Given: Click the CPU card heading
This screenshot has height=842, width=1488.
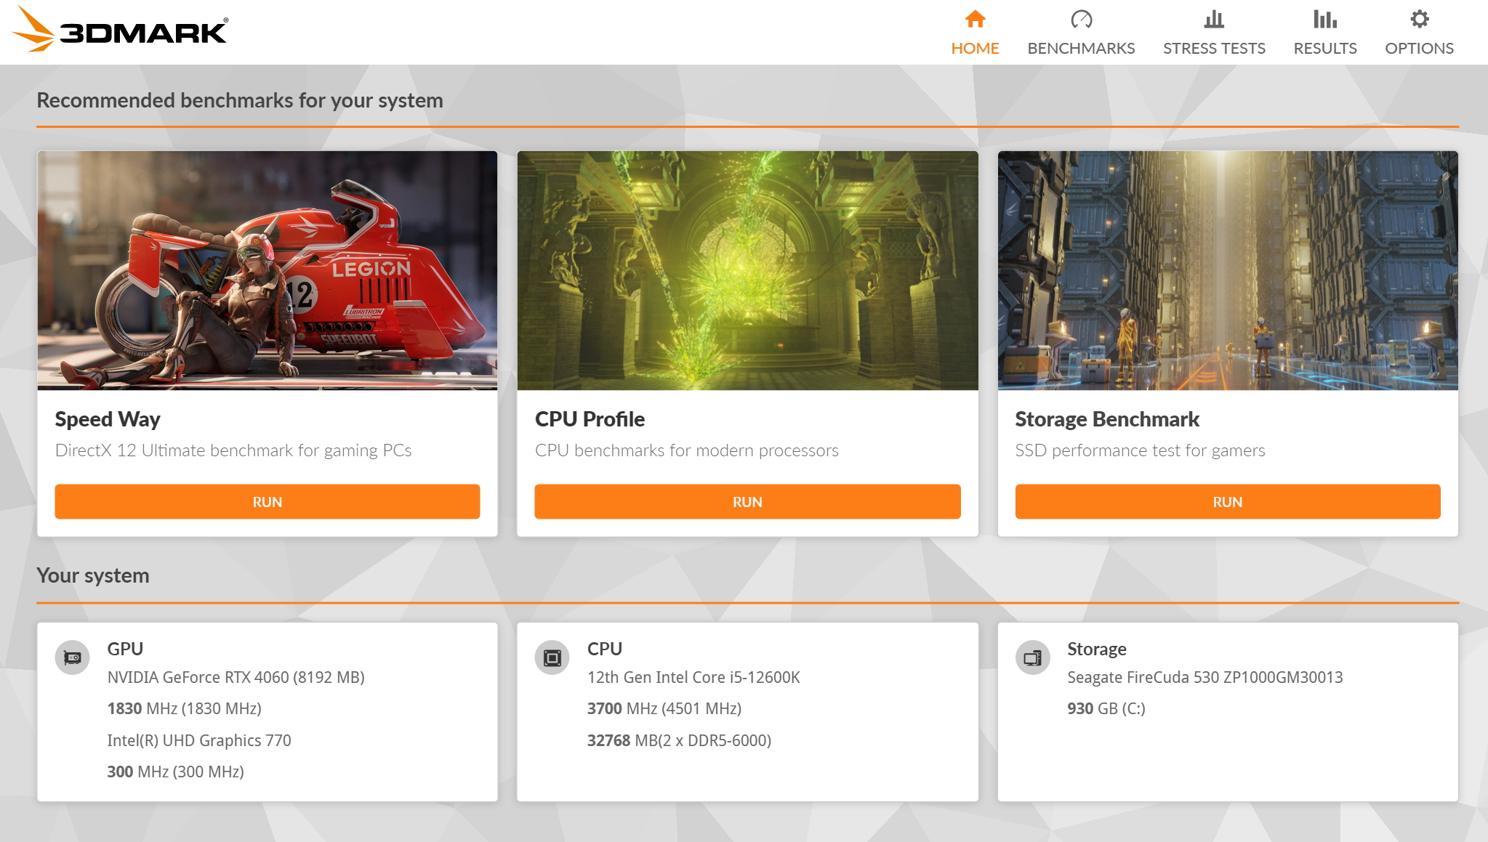Looking at the screenshot, I should [605, 649].
